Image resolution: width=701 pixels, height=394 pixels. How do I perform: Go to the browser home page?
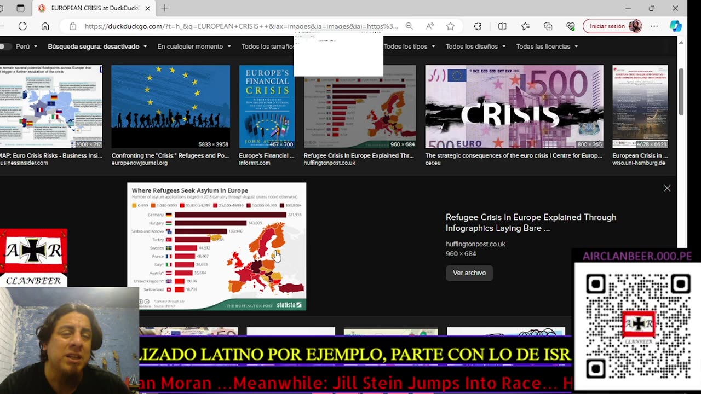(x=45, y=26)
